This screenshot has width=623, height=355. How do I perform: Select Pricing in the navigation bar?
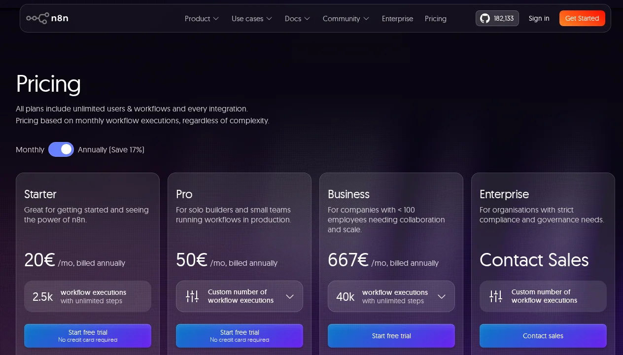(436, 19)
